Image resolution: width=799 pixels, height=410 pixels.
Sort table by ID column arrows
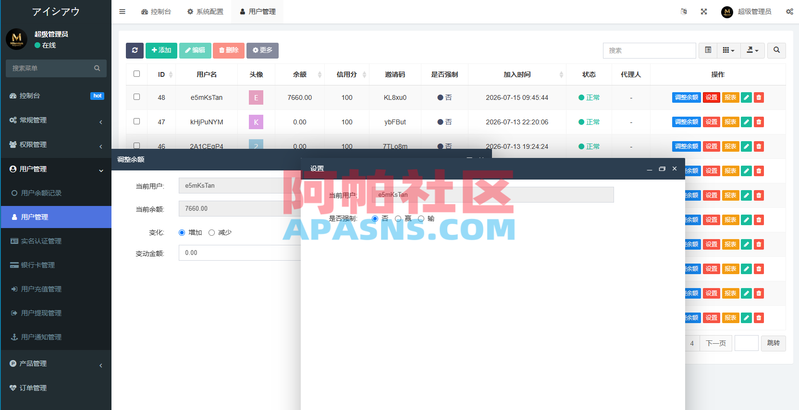point(171,74)
